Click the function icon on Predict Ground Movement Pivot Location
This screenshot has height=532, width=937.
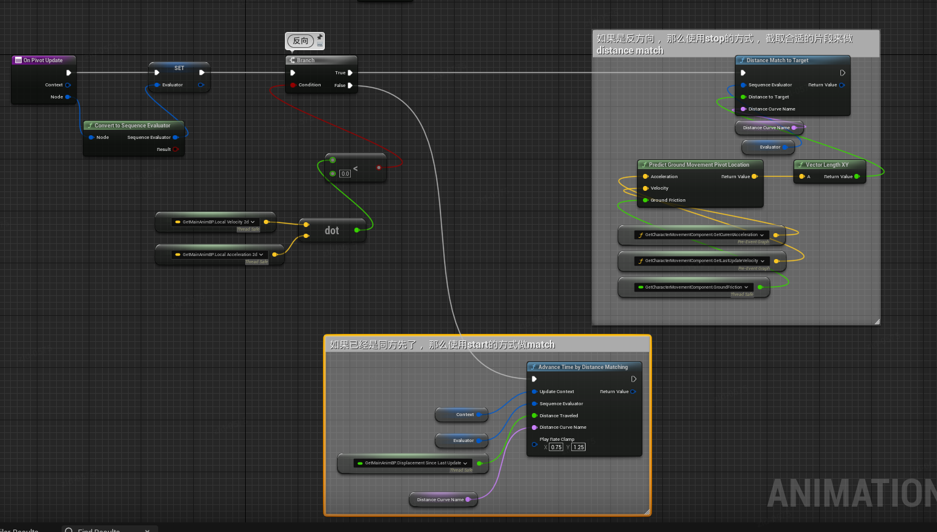(644, 165)
